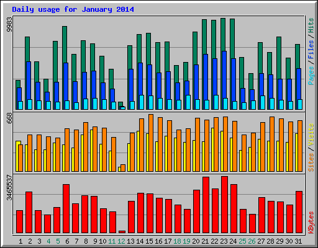Click day label 1 on the x-axis

pos(20,241)
